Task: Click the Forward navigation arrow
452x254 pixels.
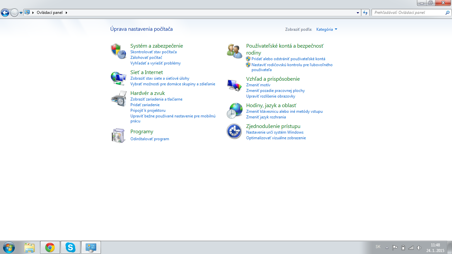Action: click(14, 13)
